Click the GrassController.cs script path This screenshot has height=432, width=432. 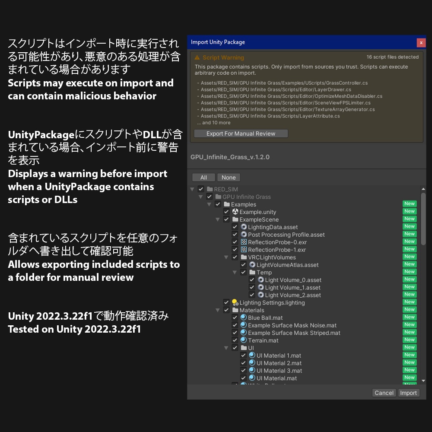(284, 83)
